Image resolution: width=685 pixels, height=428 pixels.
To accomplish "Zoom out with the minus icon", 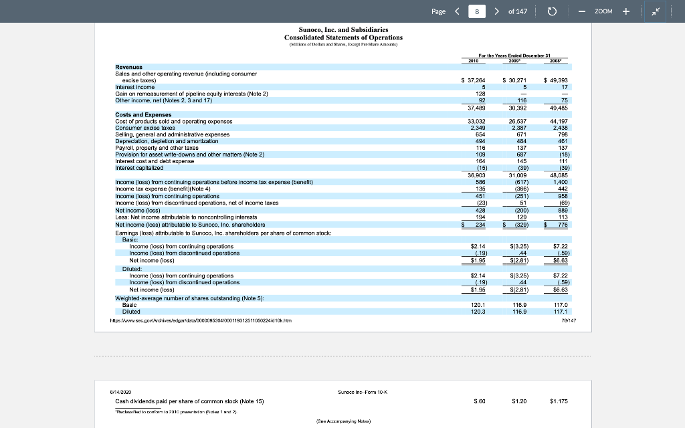I will click(581, 11).
